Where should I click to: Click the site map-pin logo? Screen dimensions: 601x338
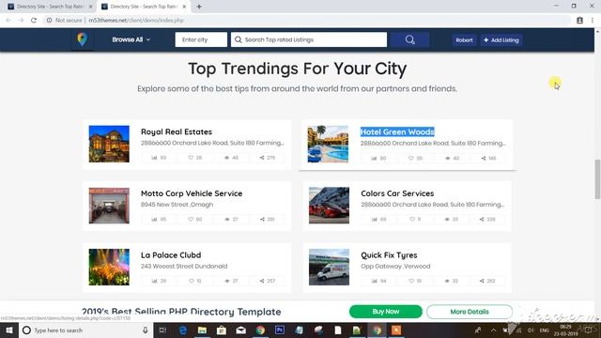(x=82, y=39)
